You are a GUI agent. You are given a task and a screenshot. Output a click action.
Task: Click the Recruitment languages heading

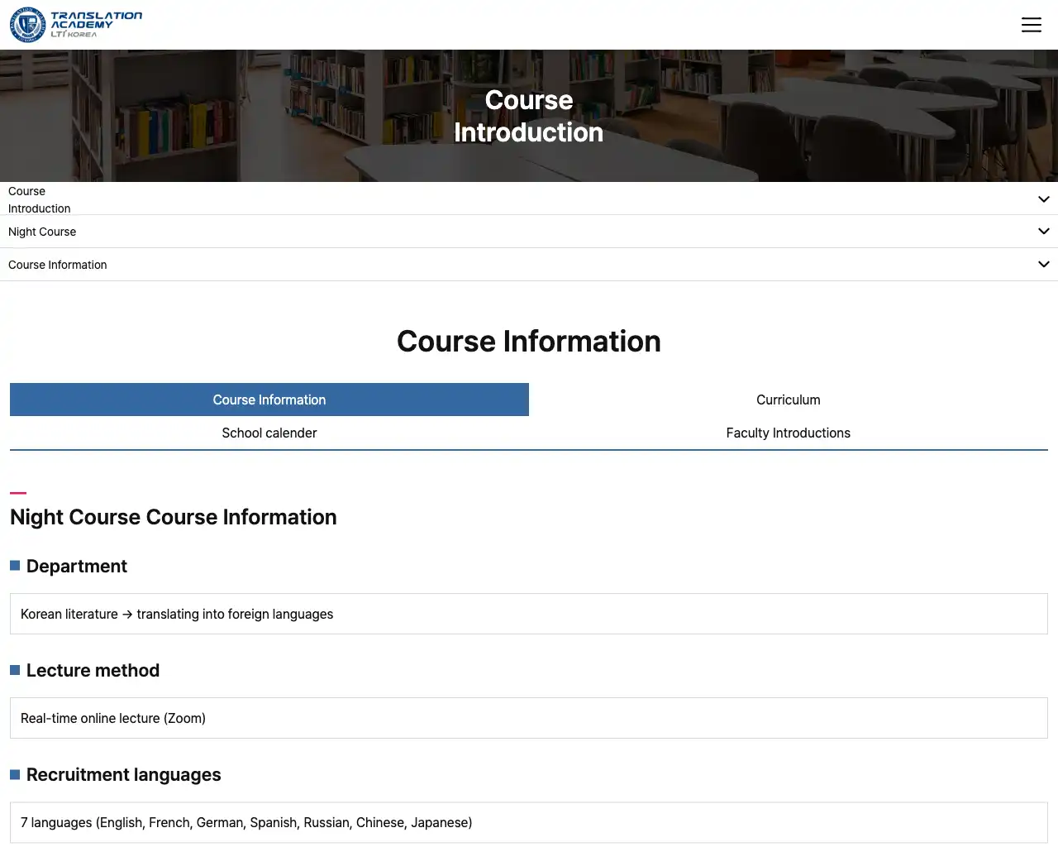[124, 774]
